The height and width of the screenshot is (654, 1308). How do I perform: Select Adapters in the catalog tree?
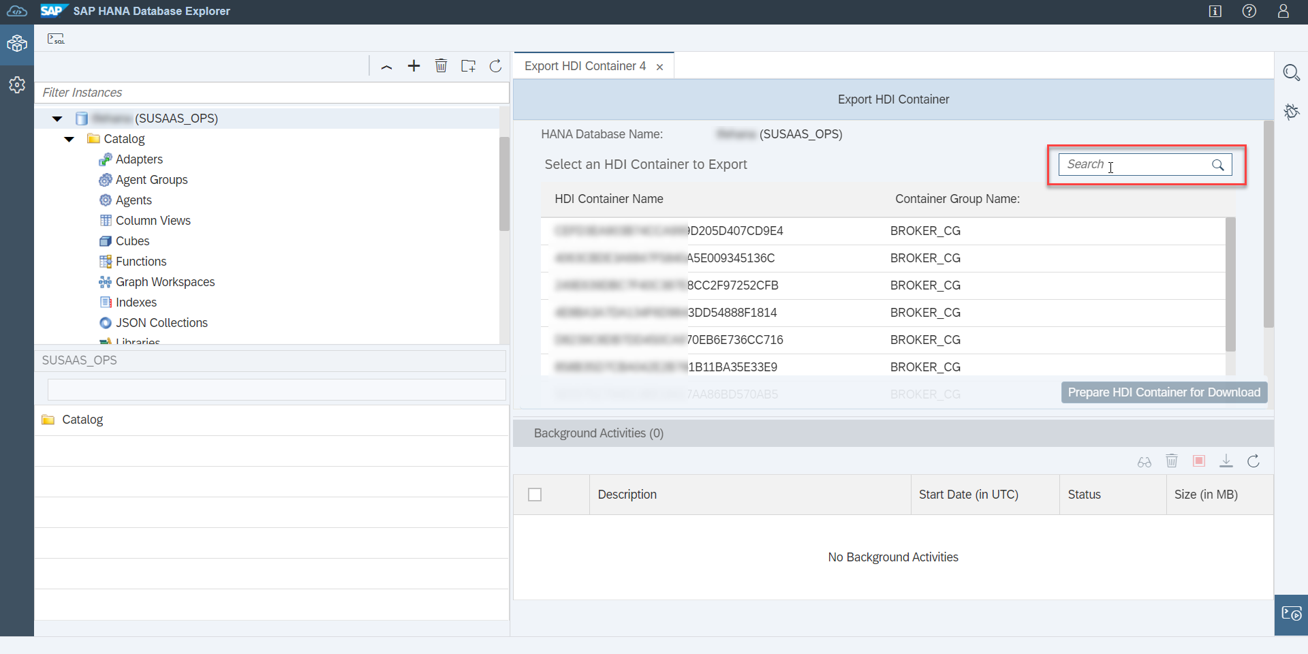click(139, 159)
